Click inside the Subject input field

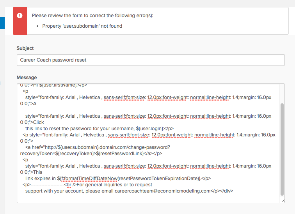click(x=151, y=60)
